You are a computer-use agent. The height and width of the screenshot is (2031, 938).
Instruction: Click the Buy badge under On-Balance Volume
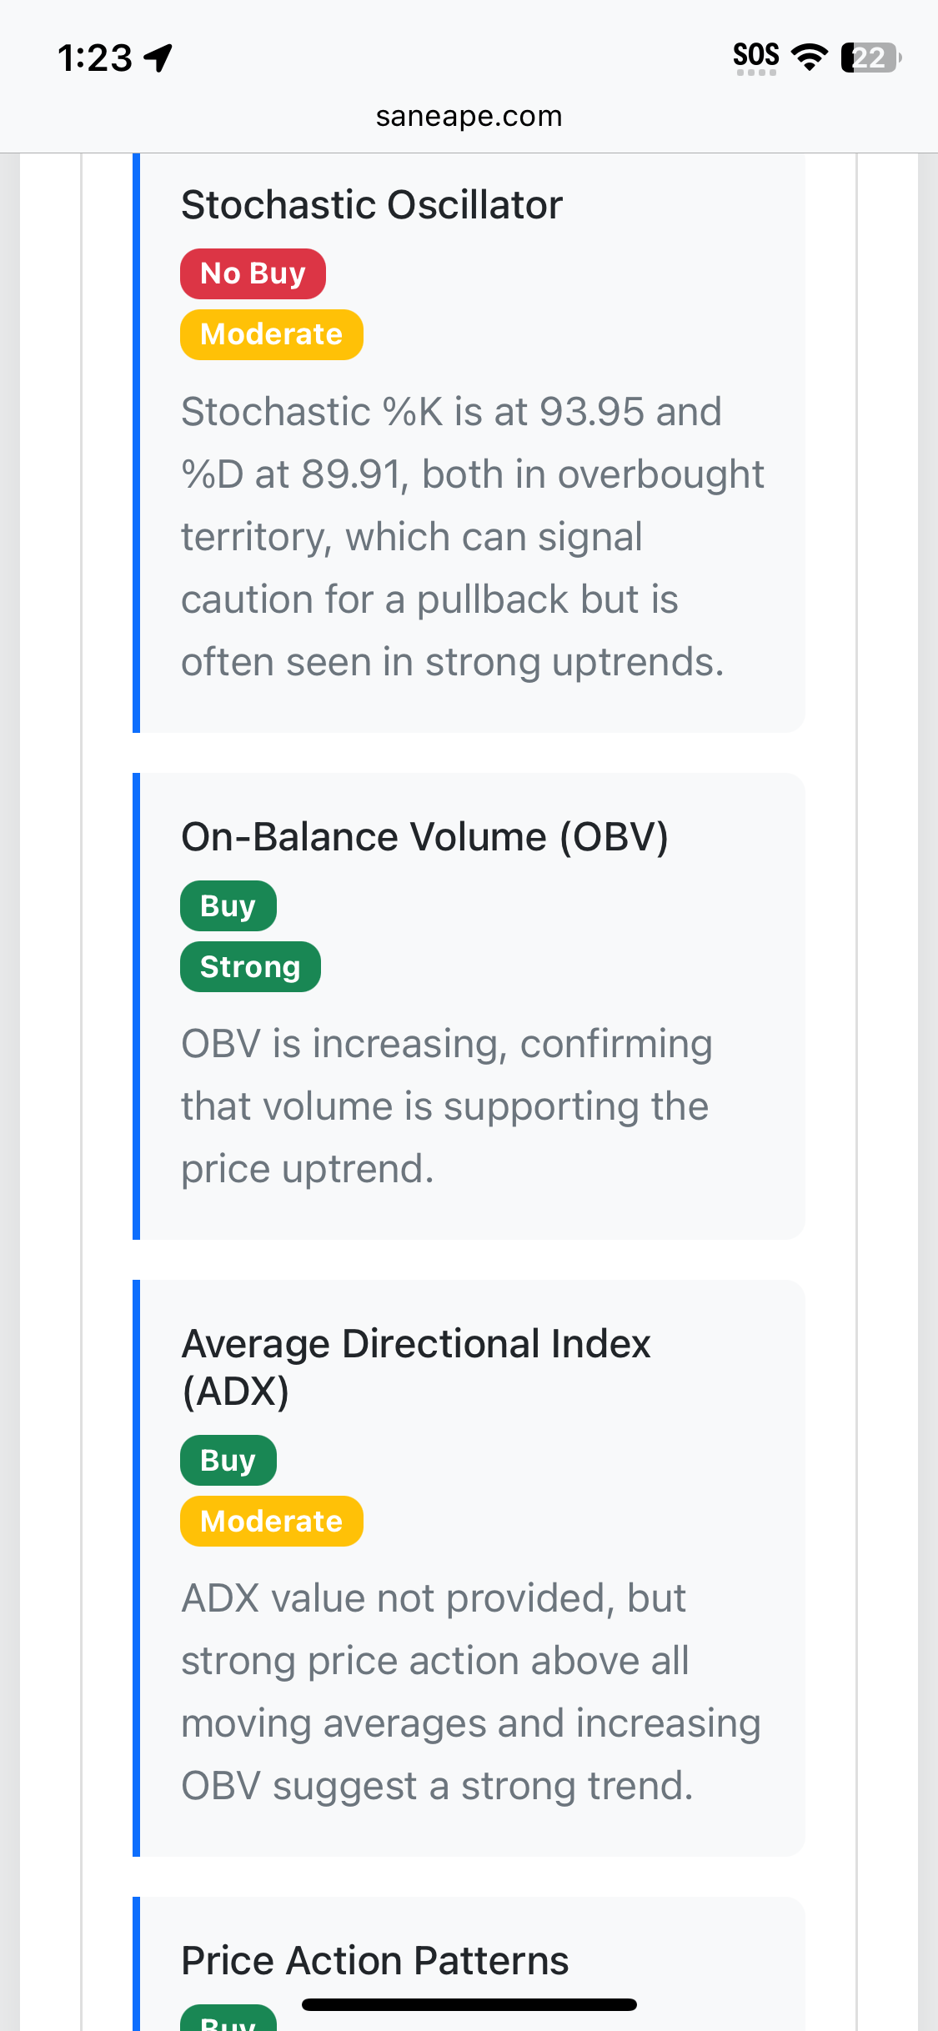click(x=228, y=905)
